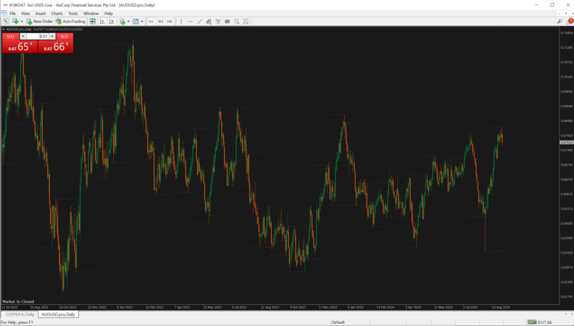Click chart tabs scroll-left arrow

[566, 314]
